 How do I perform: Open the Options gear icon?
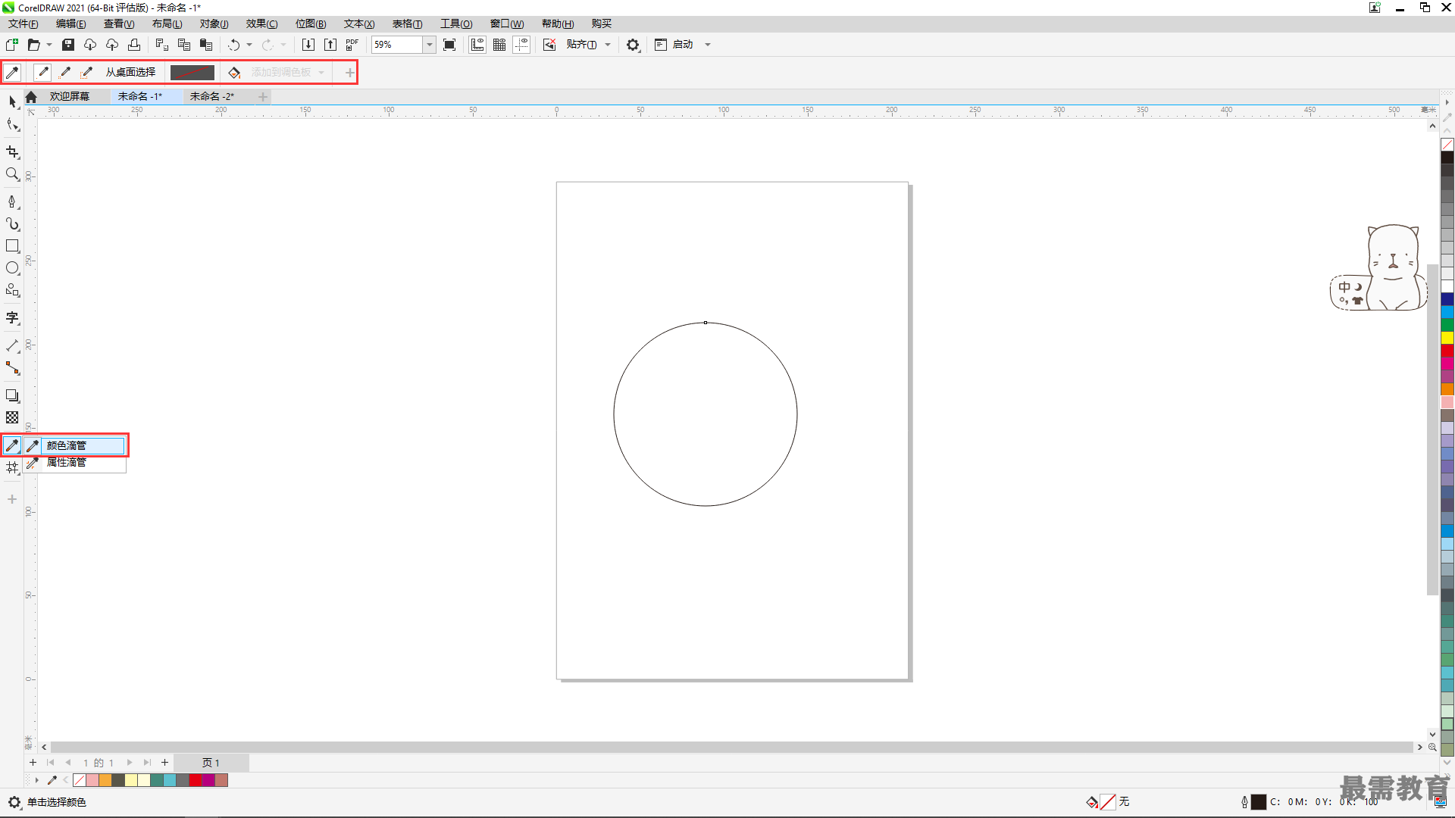click(x=633, y=45)
